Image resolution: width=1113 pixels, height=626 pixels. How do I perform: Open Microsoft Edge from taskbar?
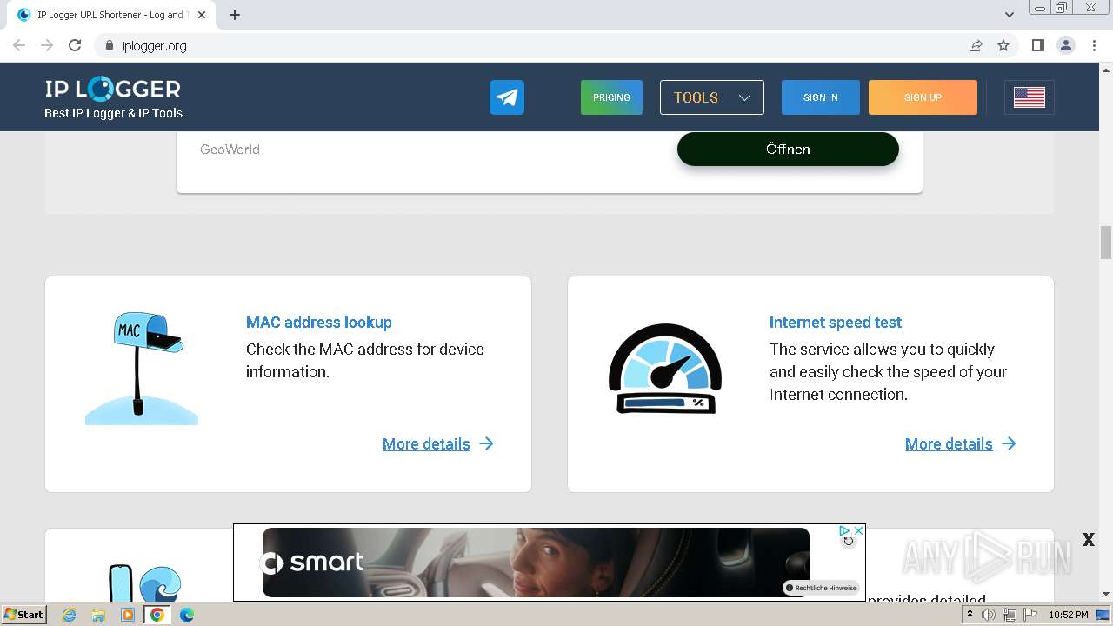[x=187, y=615]
